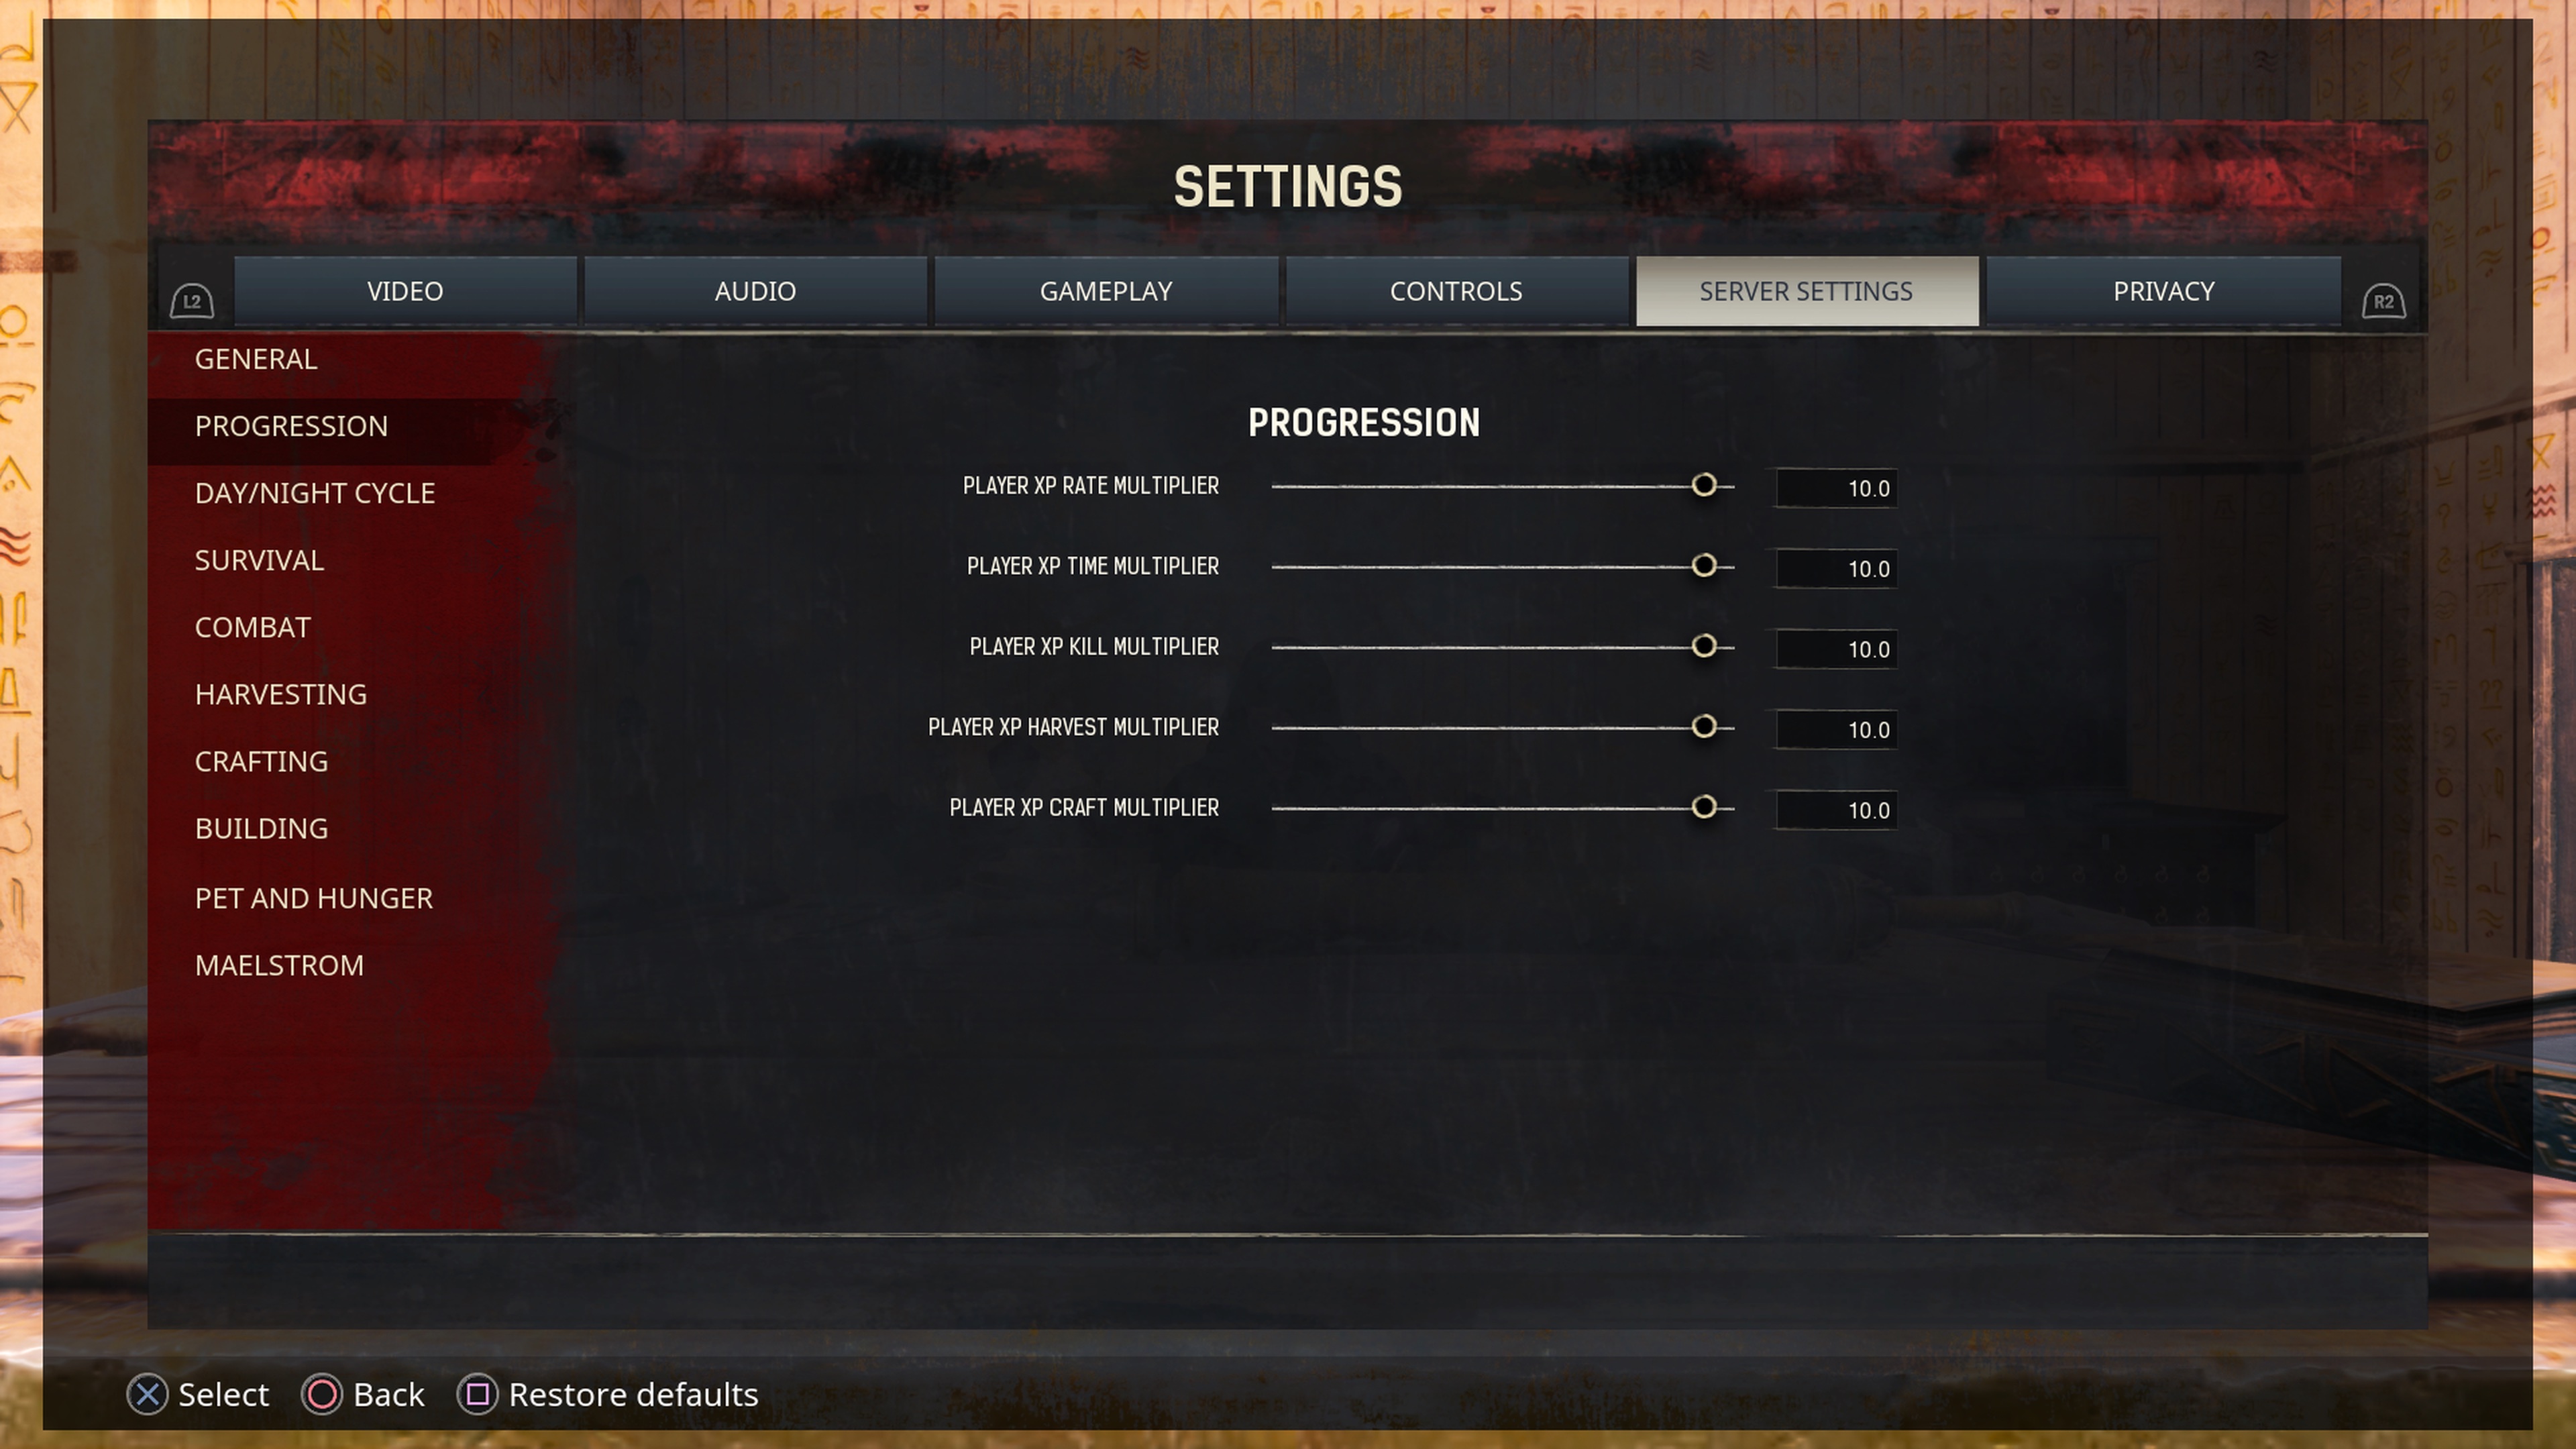
Task: Click the Player XP Time Multiplier value box
Action: coord(1836,568)
